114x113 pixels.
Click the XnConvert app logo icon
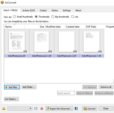2,2
